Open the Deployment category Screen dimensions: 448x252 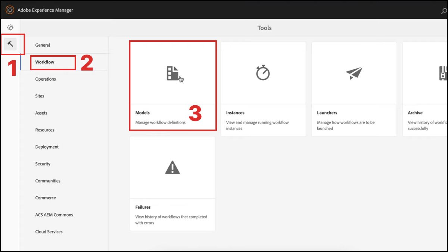pyautogui.click(x=47, y=147)
